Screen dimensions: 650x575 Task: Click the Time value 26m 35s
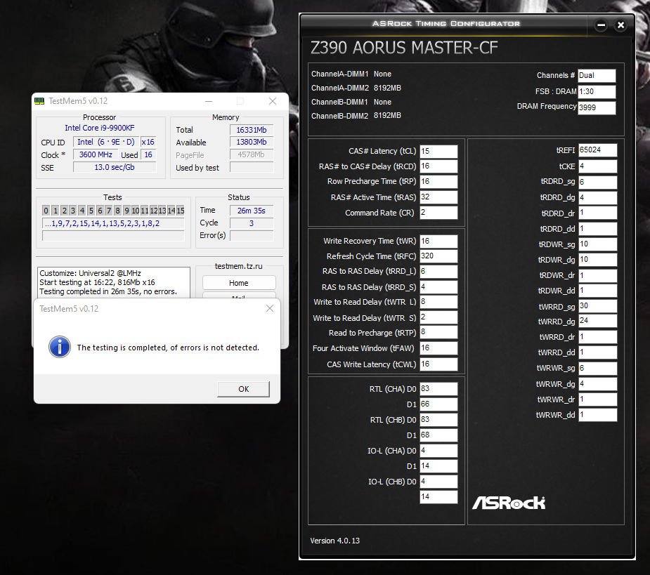(252, 211)
